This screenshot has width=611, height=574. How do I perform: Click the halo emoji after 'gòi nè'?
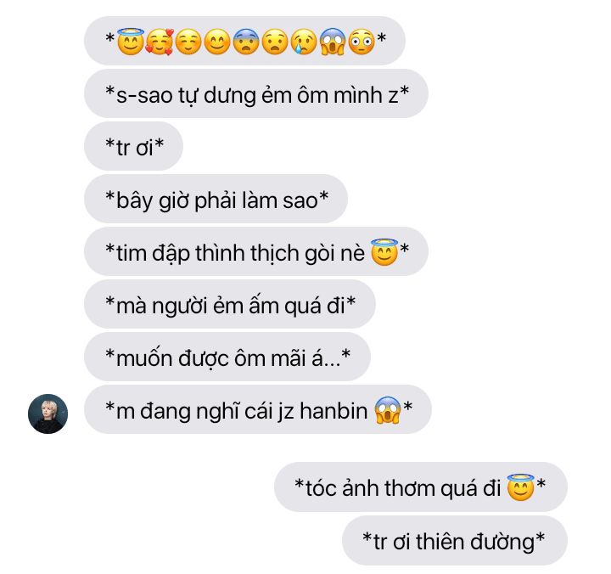(384, 252)
